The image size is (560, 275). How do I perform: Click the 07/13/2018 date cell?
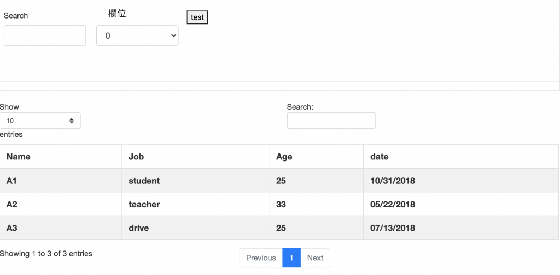click(393, 228)
